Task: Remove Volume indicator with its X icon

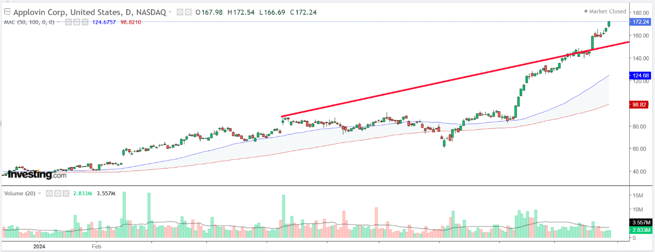Action: point(66,193)
